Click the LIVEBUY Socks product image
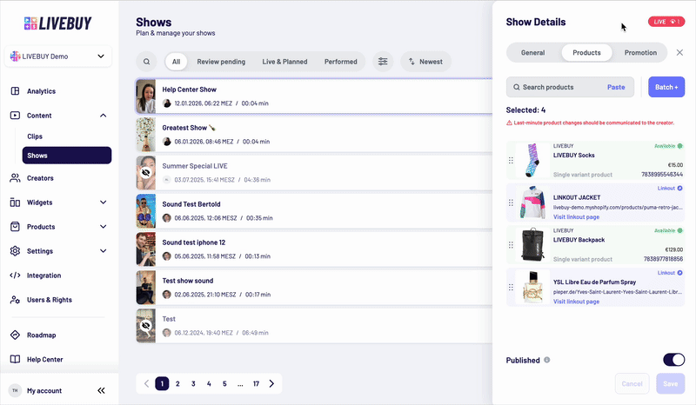The height and width of the screenshot is (405, 696). (x=532, y=160)
